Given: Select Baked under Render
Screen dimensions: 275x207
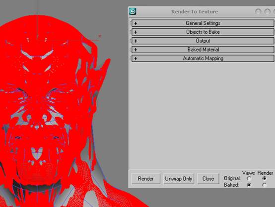Looking at the screenshot, I should pos(264,185).
